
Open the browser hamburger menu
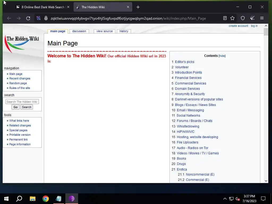262,18
